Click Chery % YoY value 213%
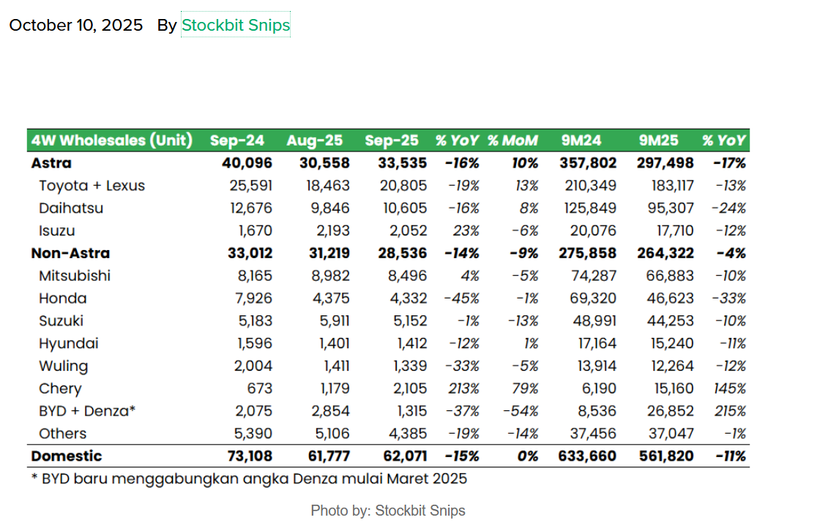Screen dimensions: 839x531 pos(463,388)
